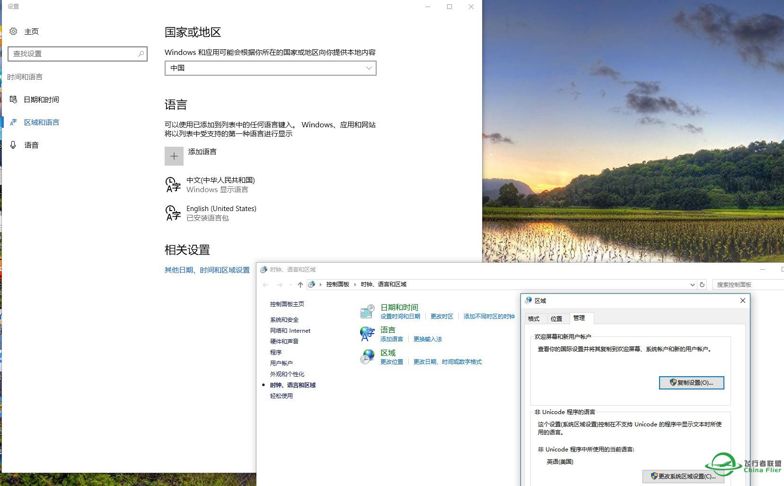Click the magnifier icon in 查找设置 box
The width and height of the screenshot is (784, 486).
pyautogui.click(x=141, y=54)
